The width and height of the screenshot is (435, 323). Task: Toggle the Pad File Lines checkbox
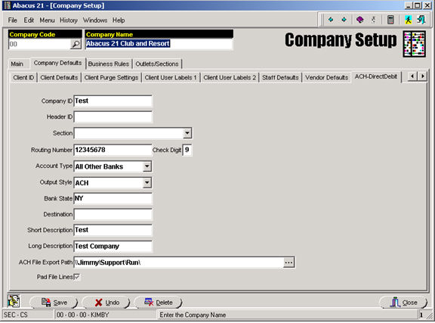pyautogui.click(x=77, y=277)
